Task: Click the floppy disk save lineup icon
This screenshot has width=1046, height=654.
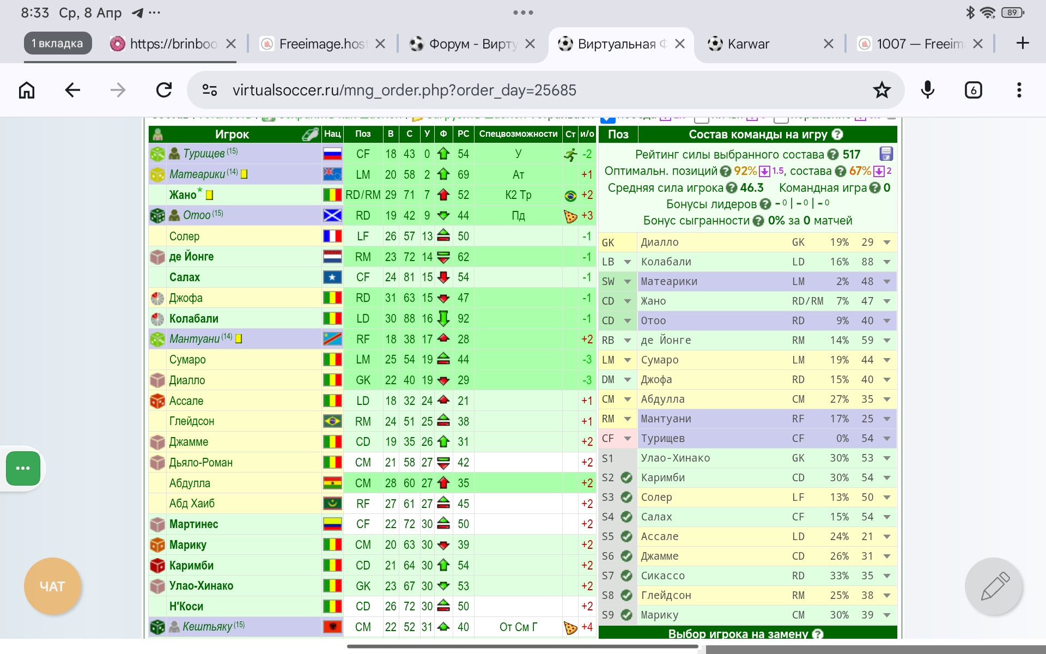Action: click(886, 154)
